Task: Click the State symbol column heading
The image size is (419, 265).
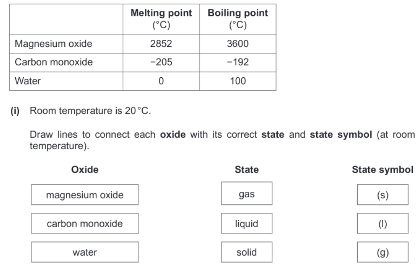Action: [x=382, y=170]
